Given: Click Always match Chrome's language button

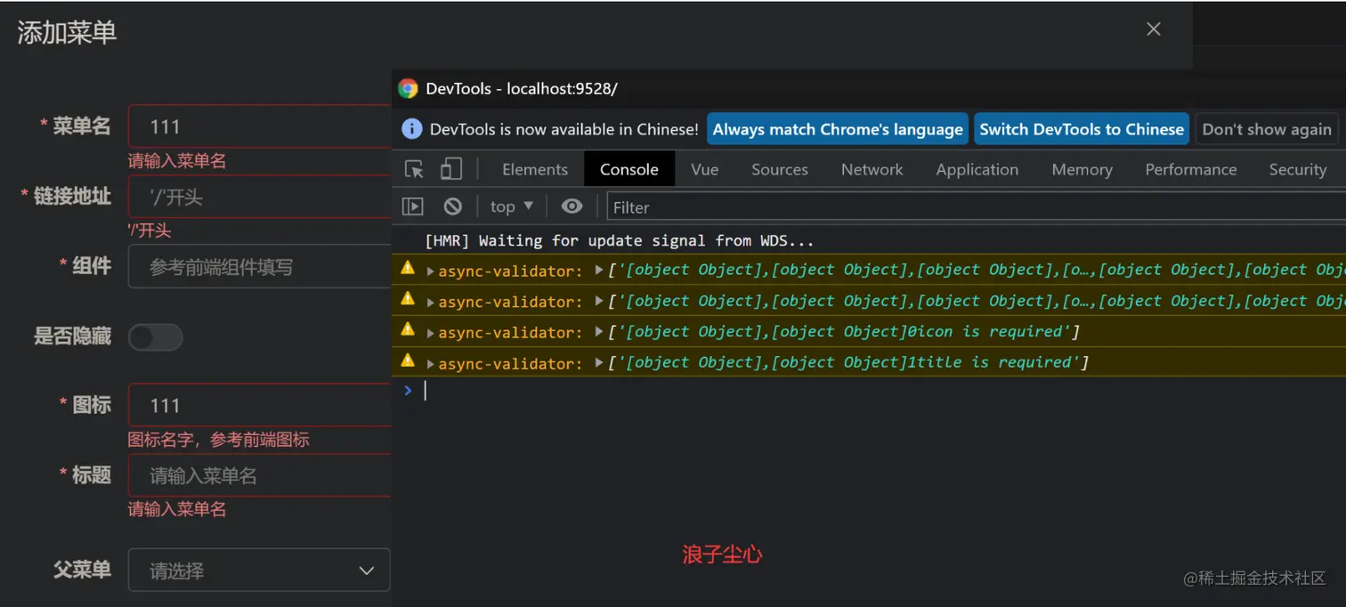Looking at the screenshot, I should pyautogui.click(x=838, y=129).
